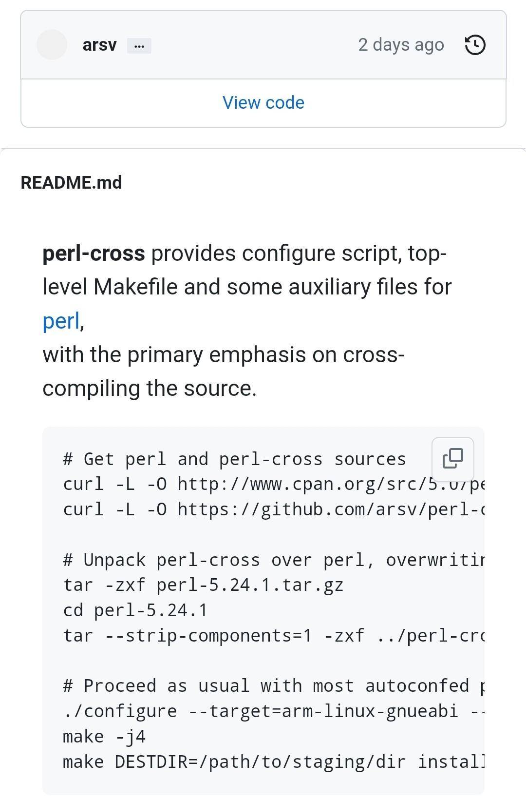Copy the code block with the copy icon
The width and height of the screenshot is (526, 801).
(453, 459)
